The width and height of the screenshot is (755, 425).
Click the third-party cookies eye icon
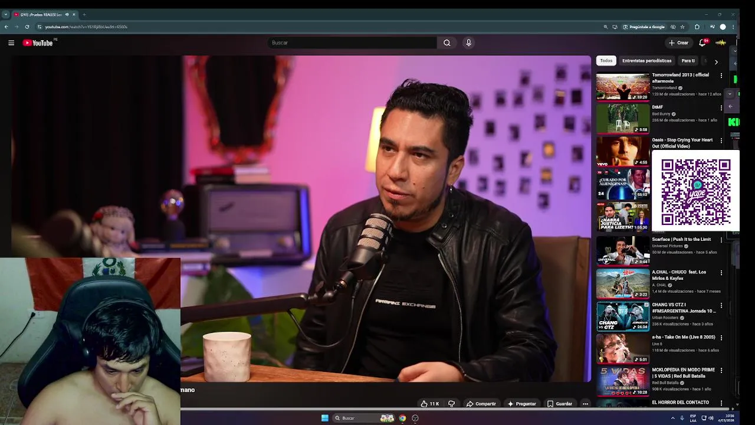click(673, 27)
